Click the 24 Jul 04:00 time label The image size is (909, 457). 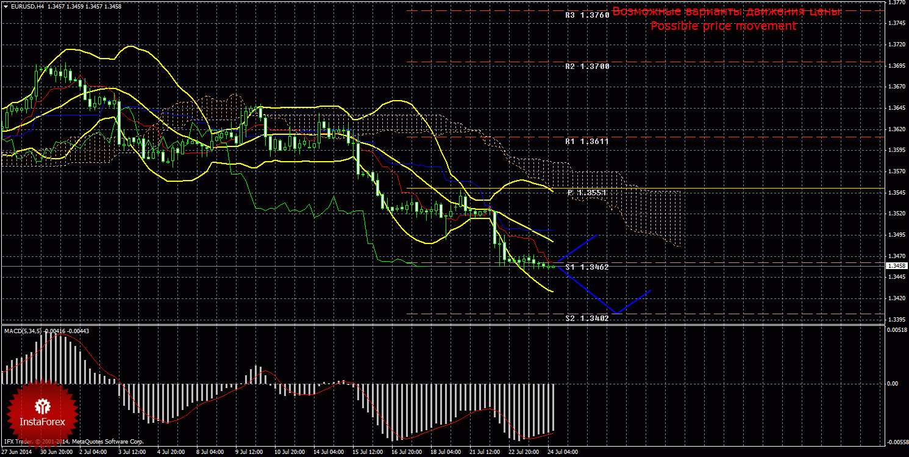(562, 453)
